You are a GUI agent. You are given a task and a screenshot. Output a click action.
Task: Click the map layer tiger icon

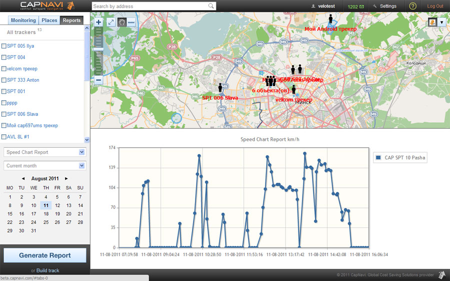[x=432, y=22]
